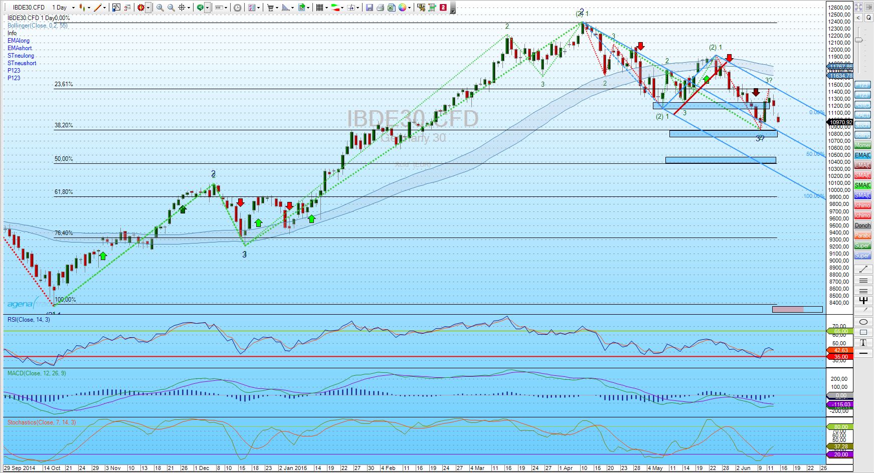The height and width of the screenshot is (473, 874).
Task: Click the Q button in sidebar
Action: (x=868, y=18)
